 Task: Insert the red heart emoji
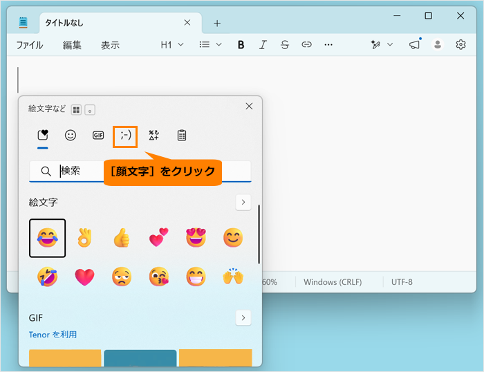[84, 277]
